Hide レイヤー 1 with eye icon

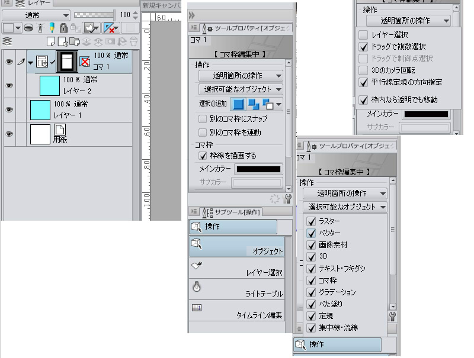pyautogui.click(x=9, y=109)
